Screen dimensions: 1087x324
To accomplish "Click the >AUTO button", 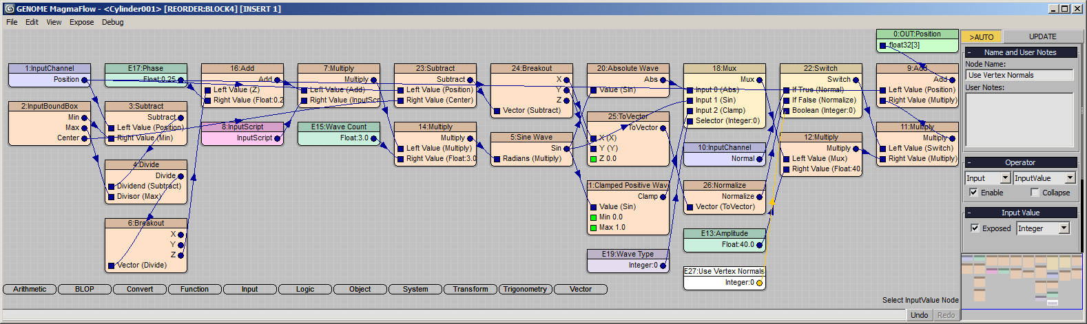I will (982, 37).
